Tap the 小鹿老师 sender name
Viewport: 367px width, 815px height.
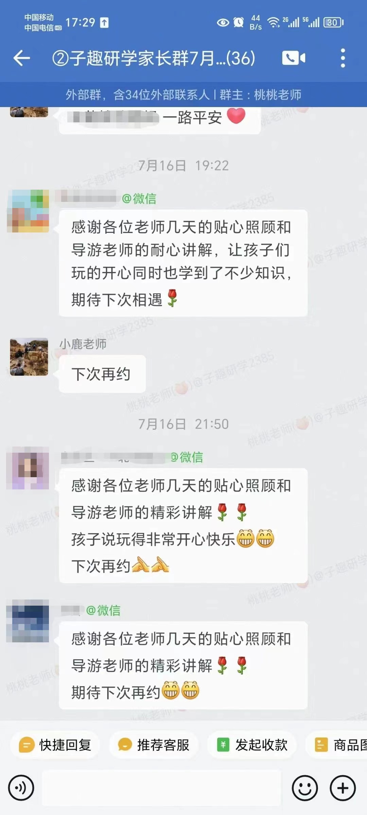pos(83,344)
